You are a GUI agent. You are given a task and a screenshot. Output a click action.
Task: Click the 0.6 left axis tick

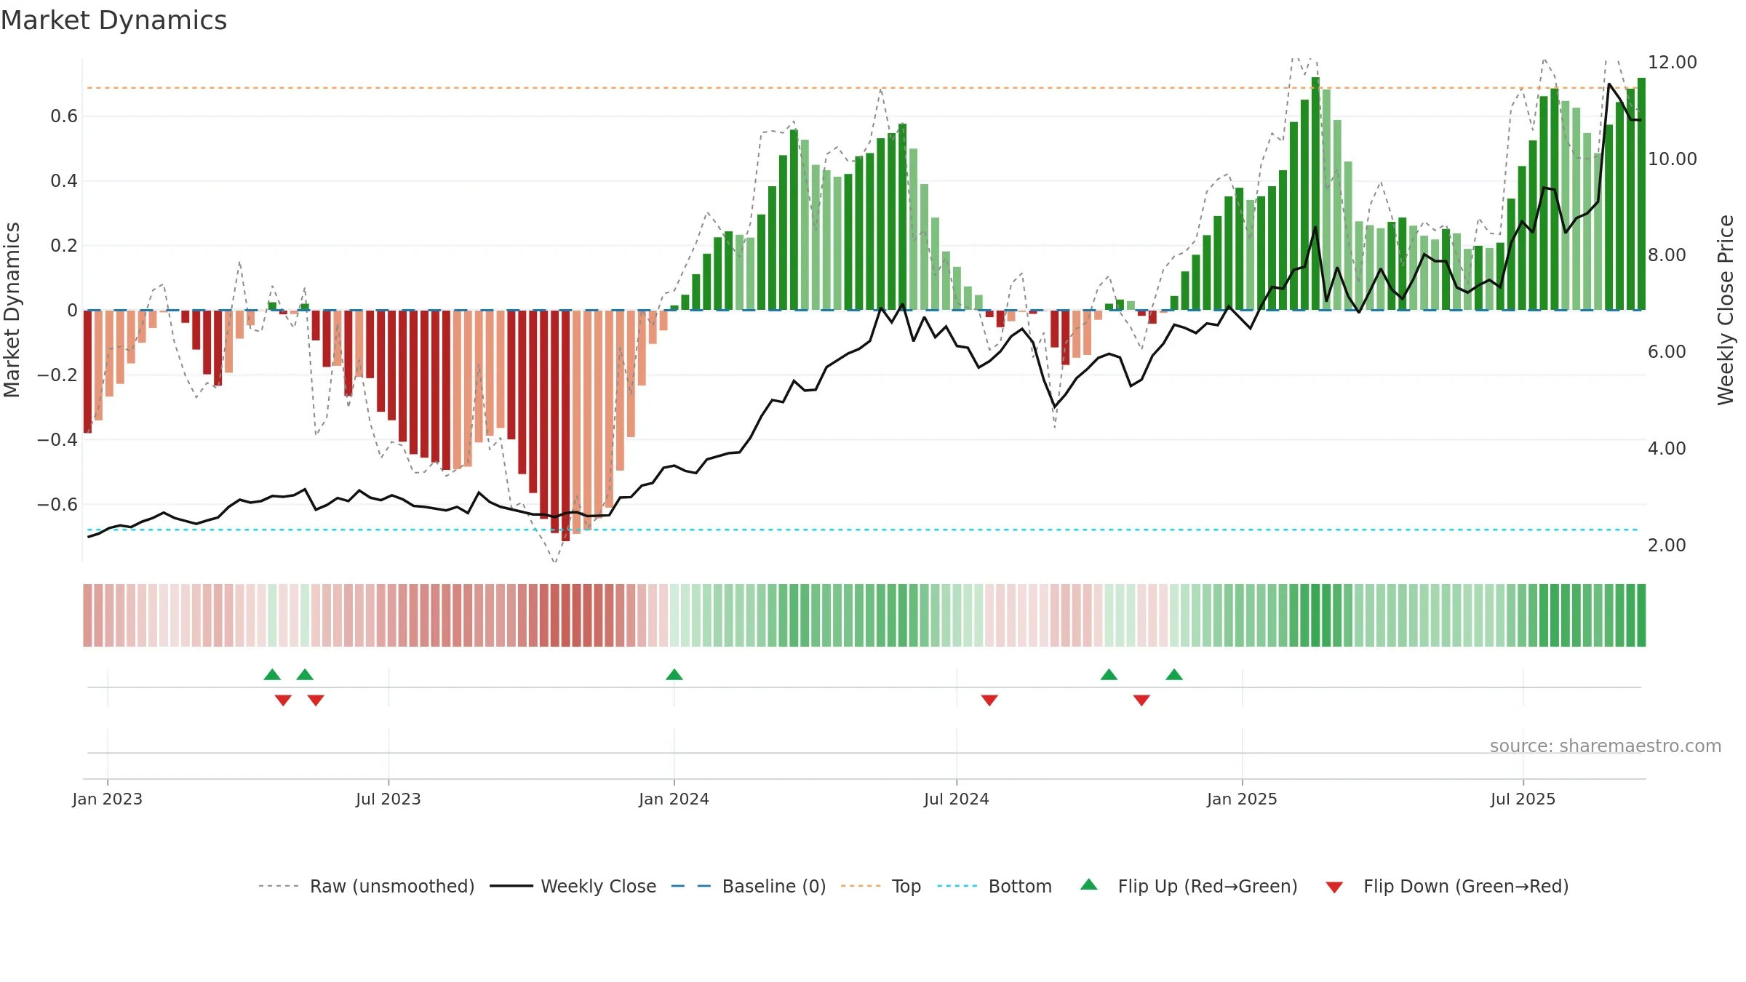(x=64, y=116)
